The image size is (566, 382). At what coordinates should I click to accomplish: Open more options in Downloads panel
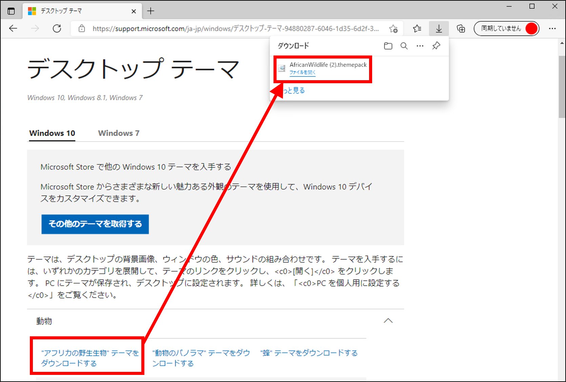pos(420,46)
